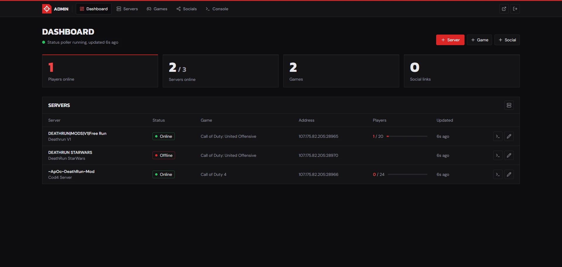
Task: Click the status poller running message
Action: [x=83, y=42]
